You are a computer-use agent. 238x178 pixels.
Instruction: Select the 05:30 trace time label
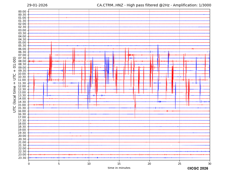pos(22,46)
